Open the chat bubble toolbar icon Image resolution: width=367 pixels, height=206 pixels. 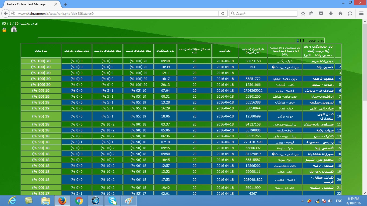[350, 13]
